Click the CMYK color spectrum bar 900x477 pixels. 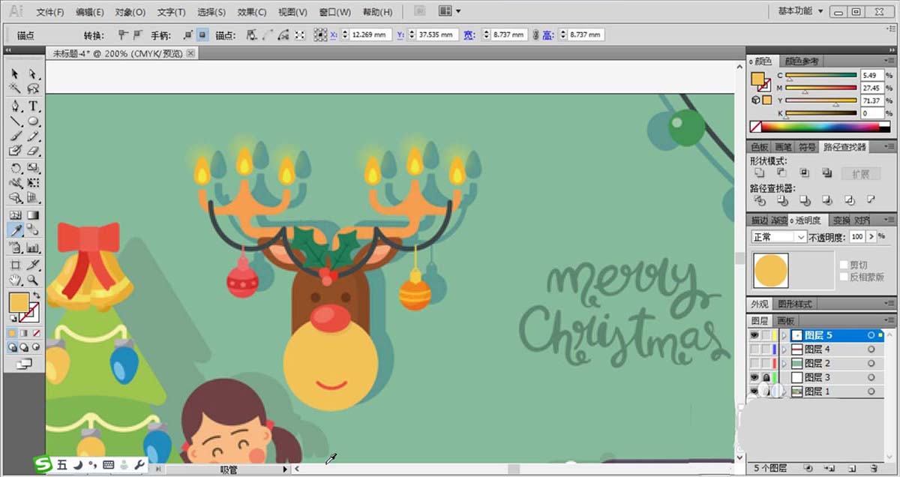click(x=826, y=127)
